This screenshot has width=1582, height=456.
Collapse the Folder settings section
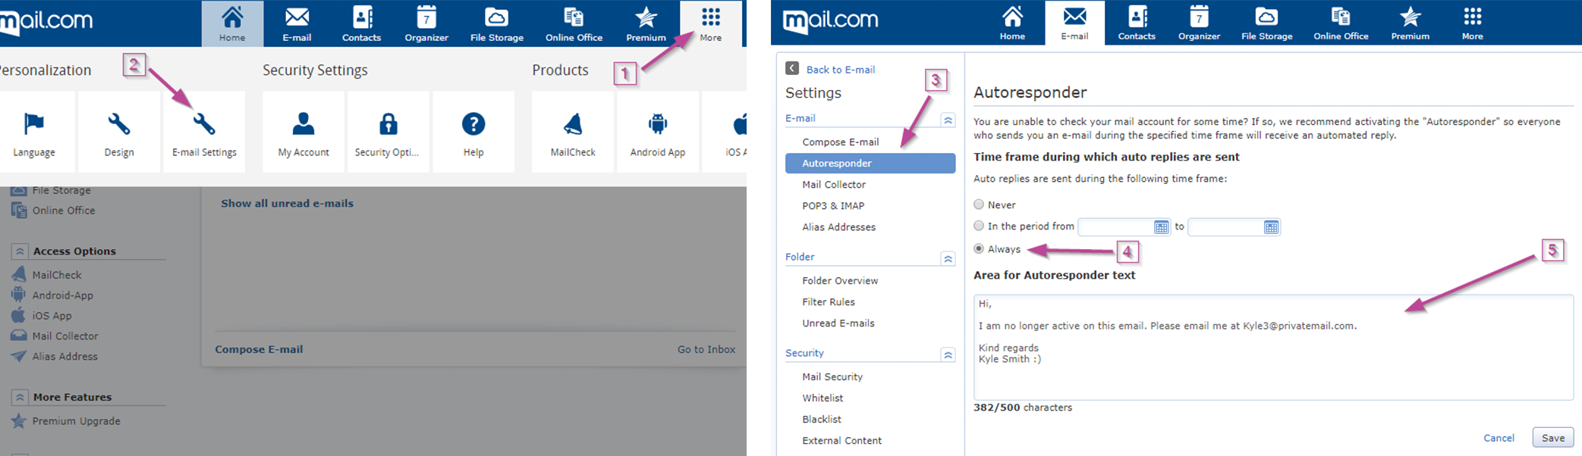[948, 258]
